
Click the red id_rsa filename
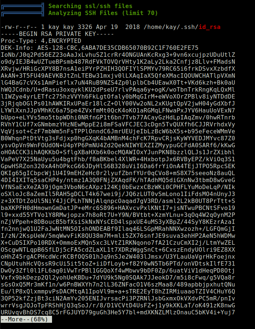point(210,27)
